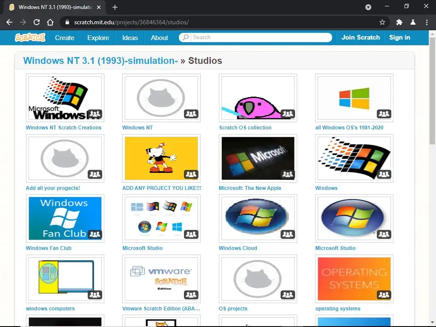This screenshot has width=436, height=327.
Task: Open Windows NT Scratch Creations thumbnail
Action: point(65,98)
